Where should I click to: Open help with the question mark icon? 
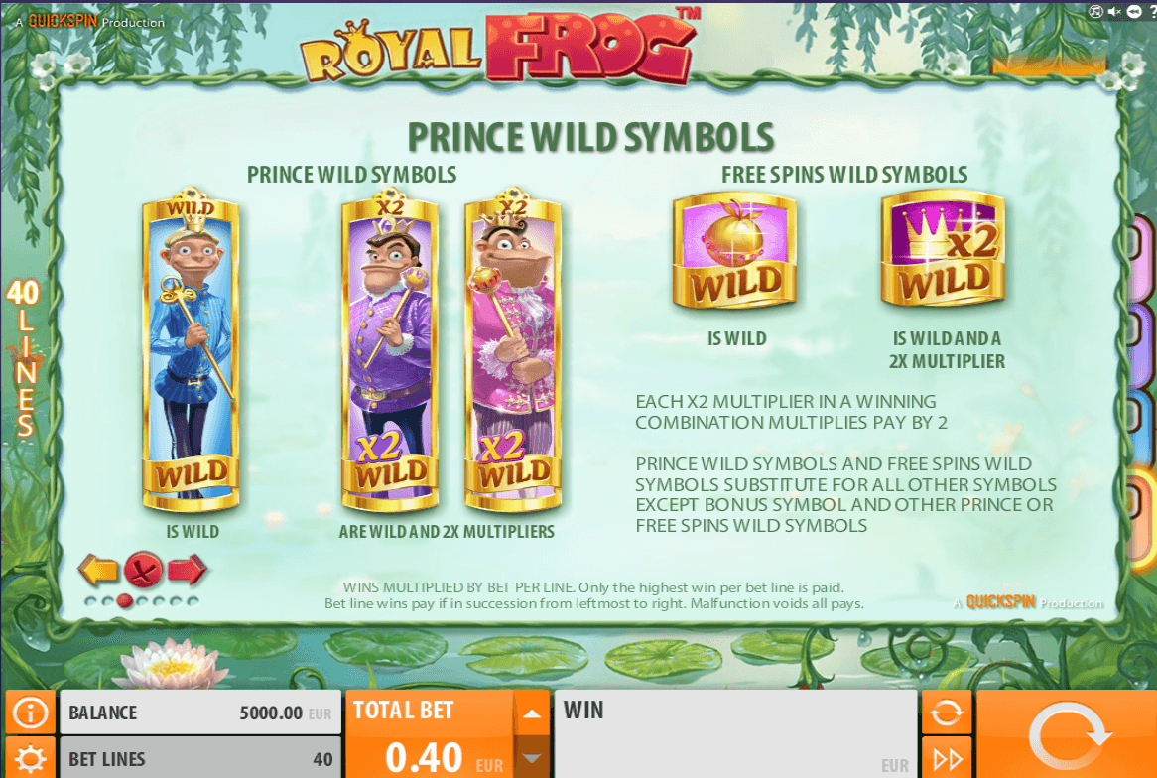tap(1153, 11)
